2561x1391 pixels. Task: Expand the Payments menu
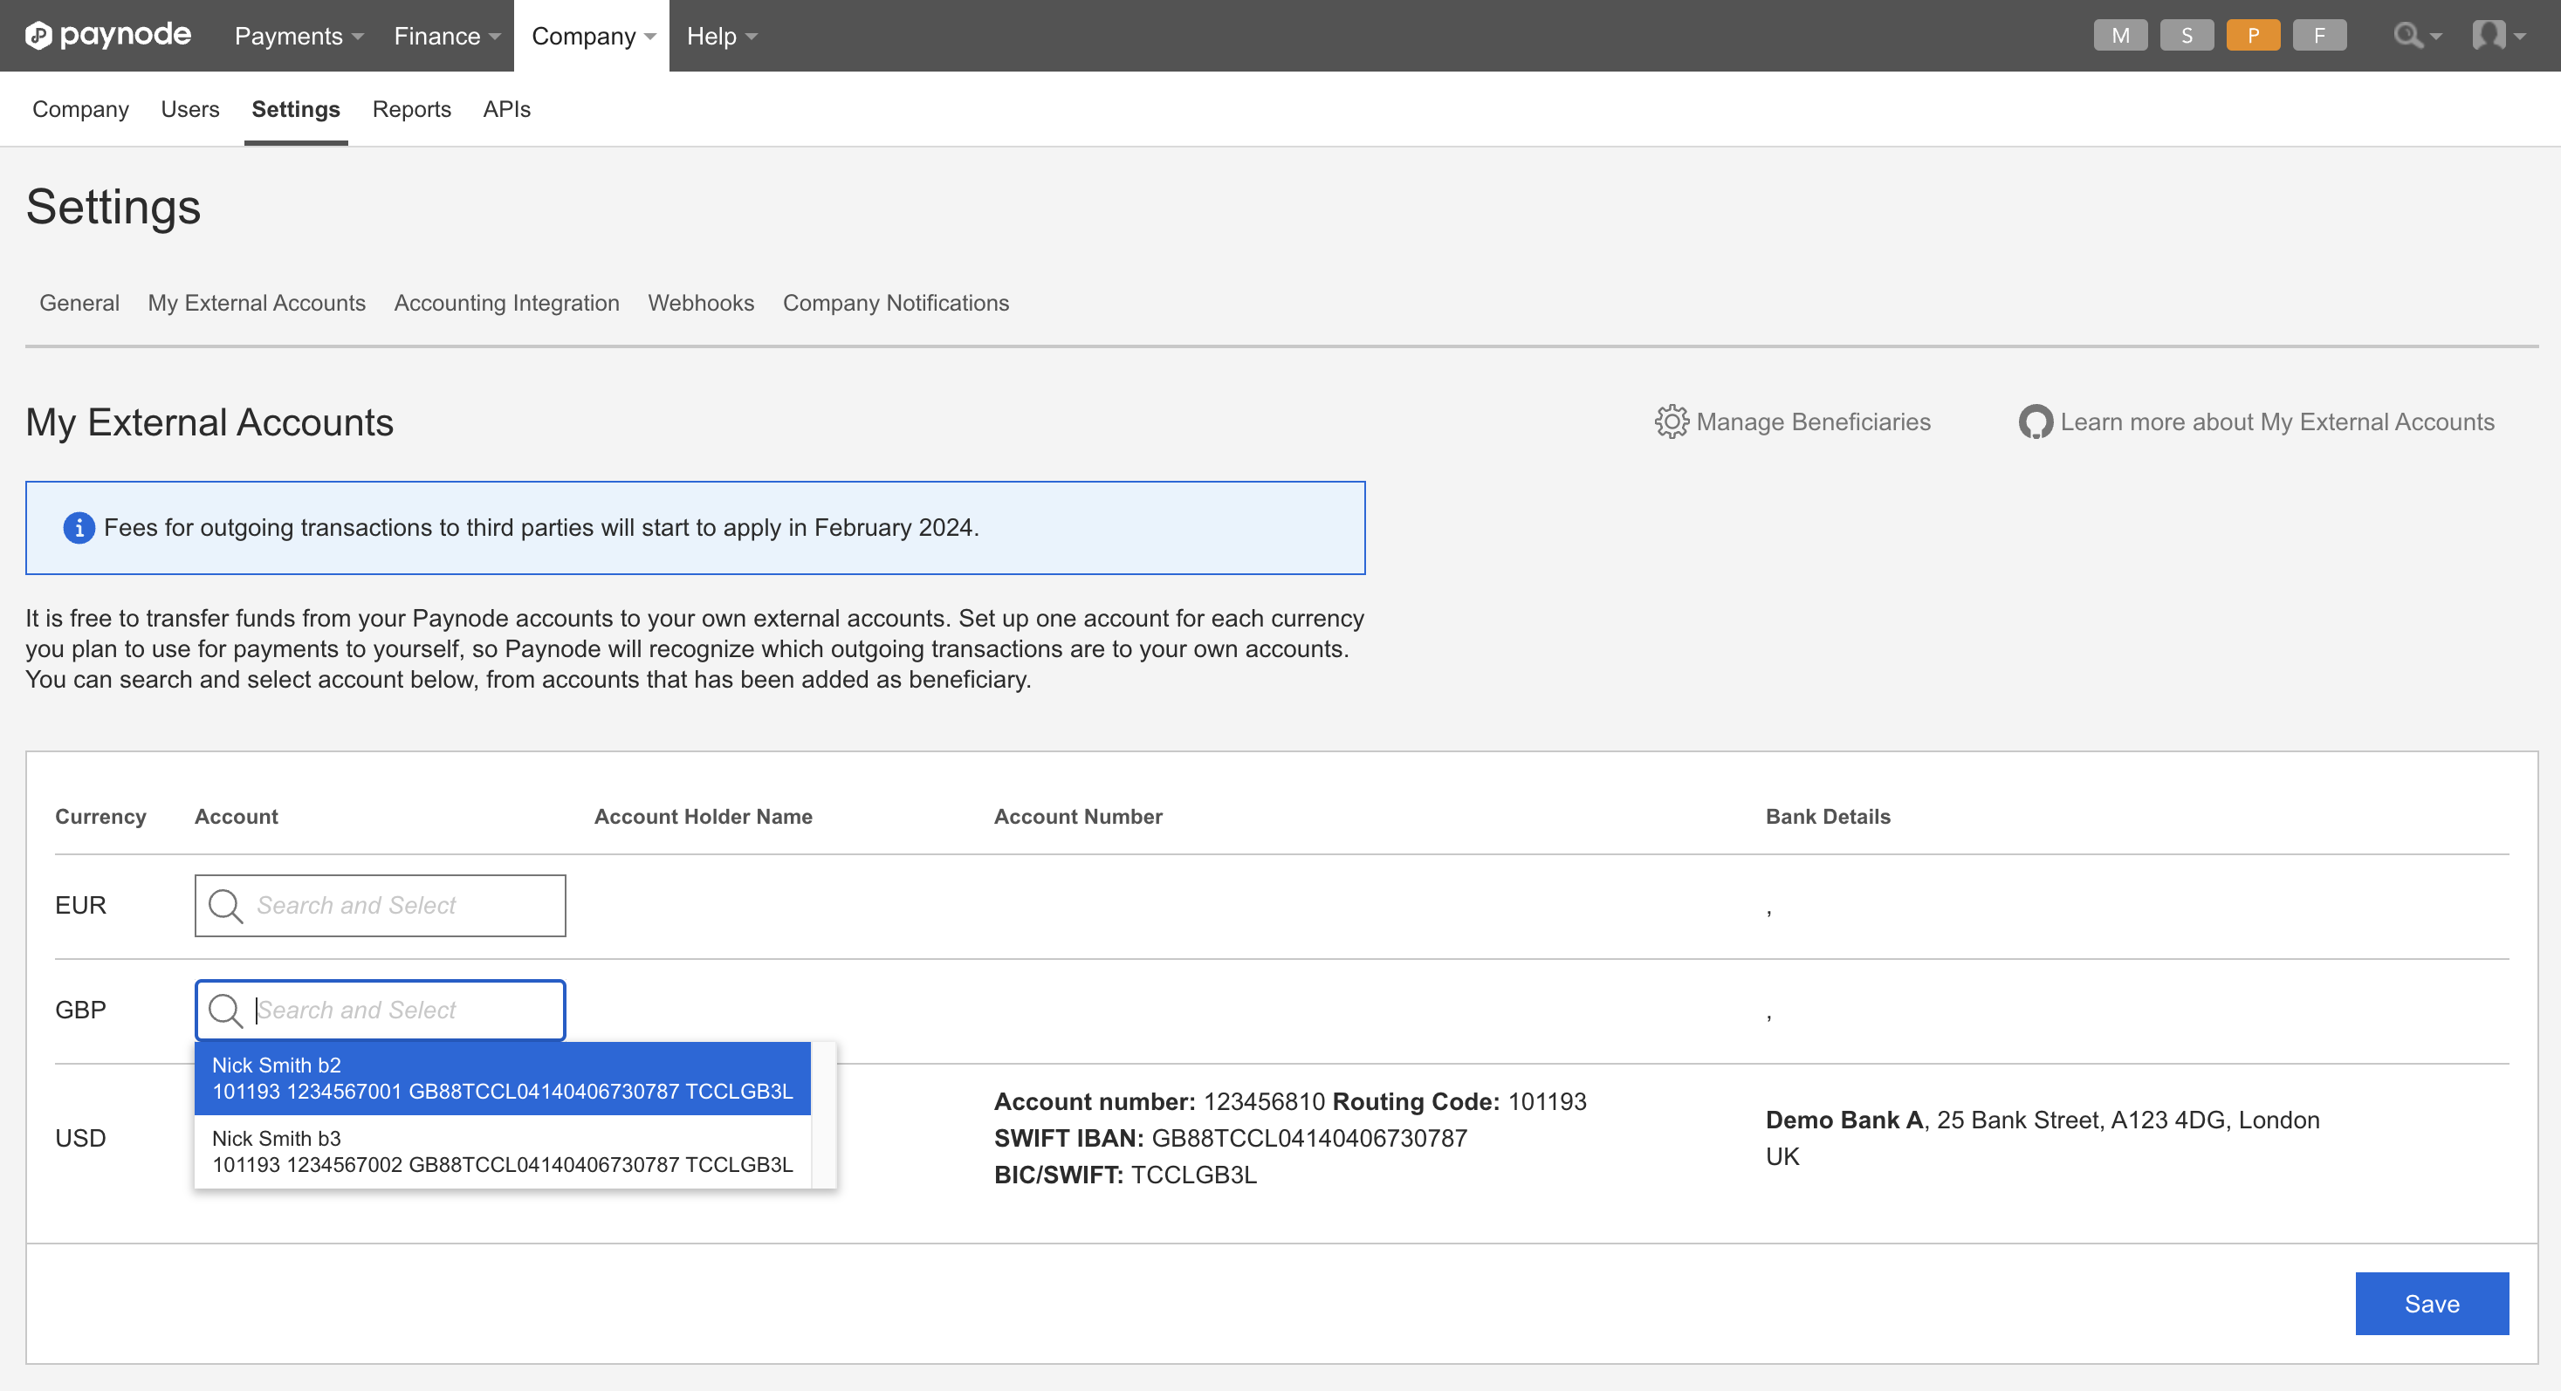point(299,36)
